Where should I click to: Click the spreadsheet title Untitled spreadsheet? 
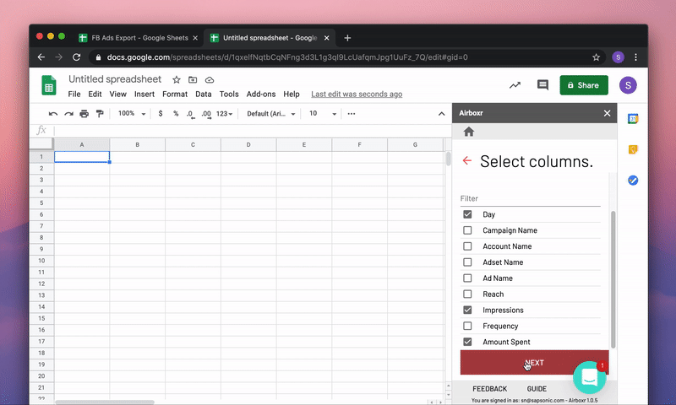(x=115, y=79)
